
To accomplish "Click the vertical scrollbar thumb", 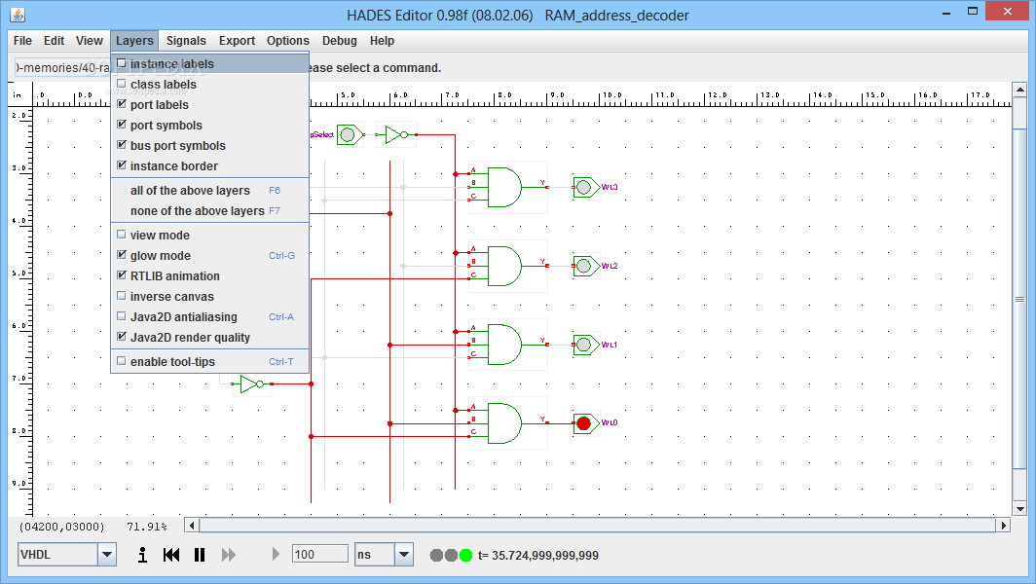I will click(x=1019, y=299).
